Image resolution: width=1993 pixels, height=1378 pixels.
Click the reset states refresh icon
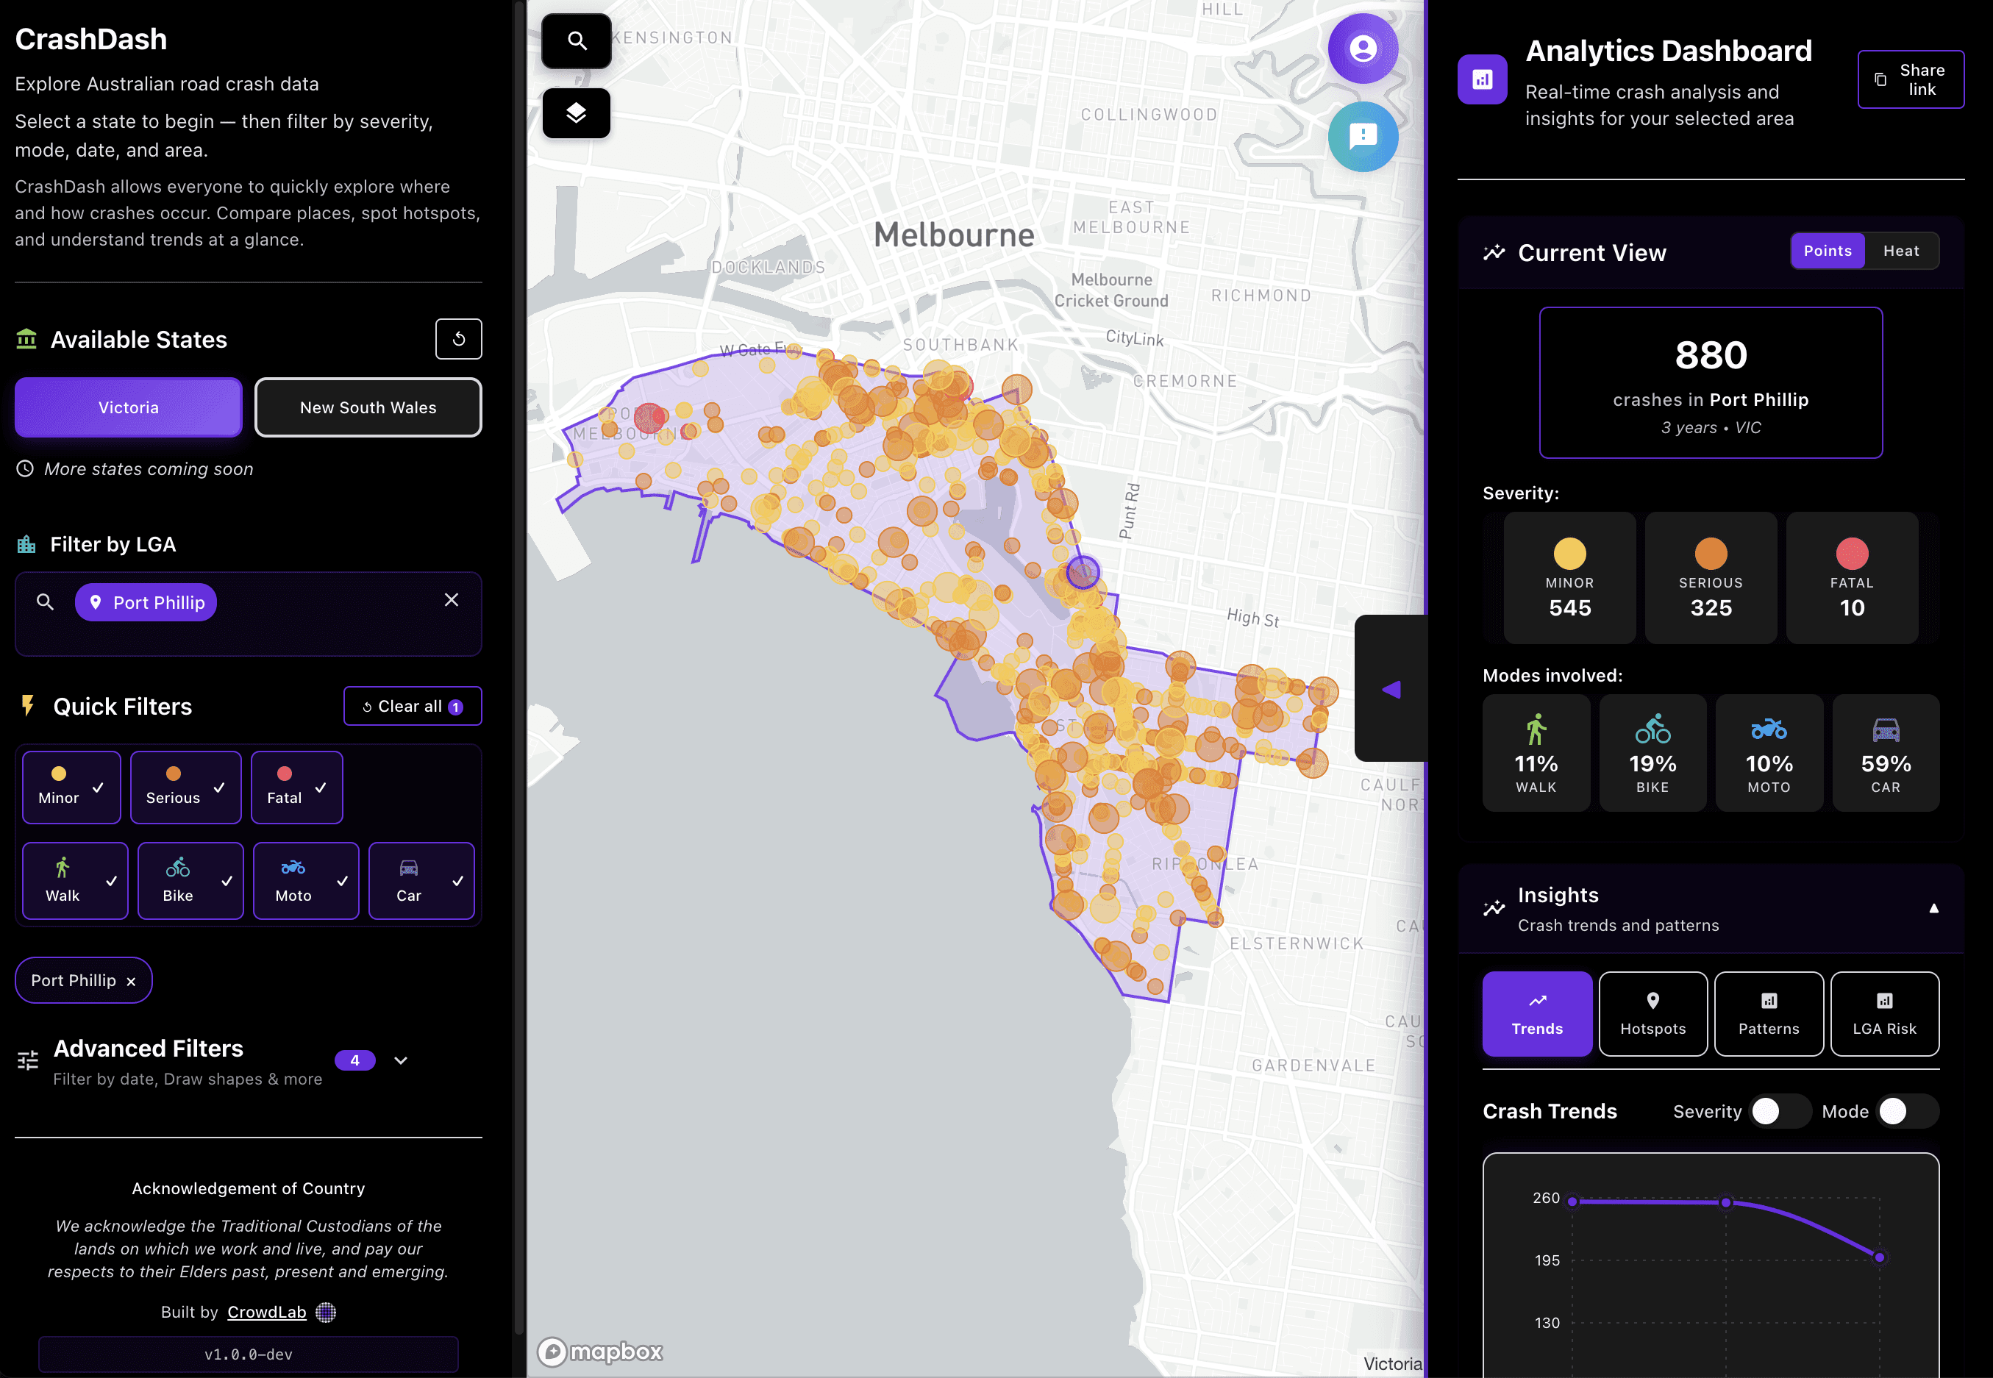(458, 339)
